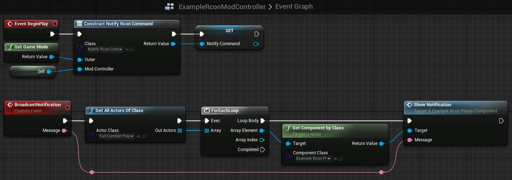Open the Example Rcon Pl component class dropdown
This screenshot has height=180, width=512.
click(x=313, y=158)
